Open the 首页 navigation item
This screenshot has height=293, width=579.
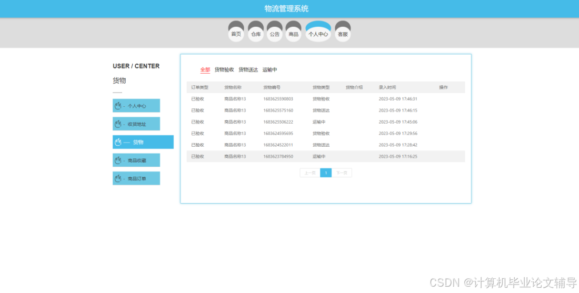[236, 32]
